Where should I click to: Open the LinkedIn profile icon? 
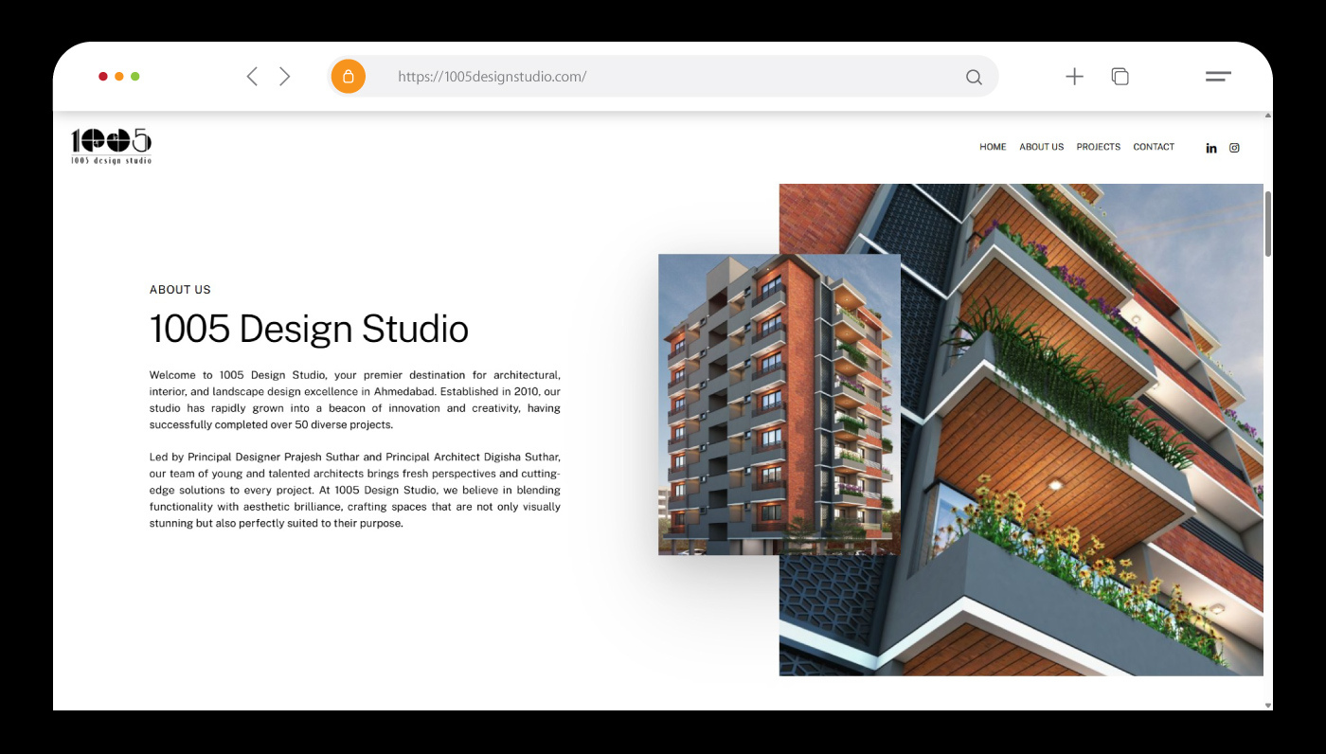(x=1211, y=148)
